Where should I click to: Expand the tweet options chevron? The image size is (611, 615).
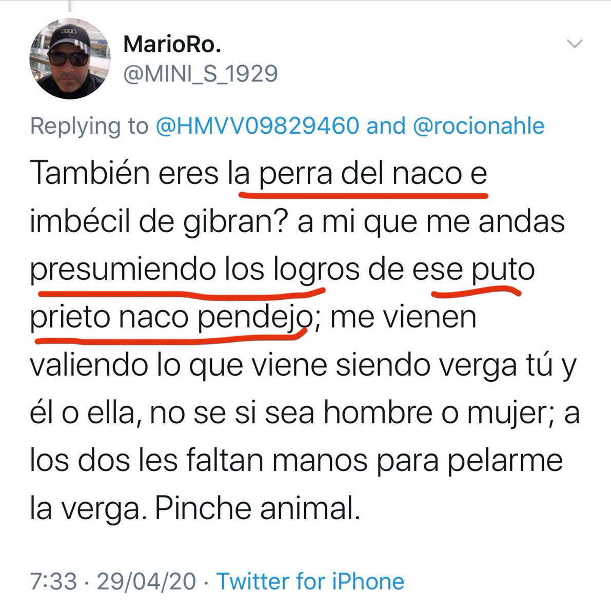coord(575,44)
